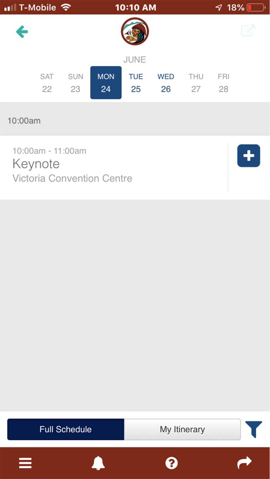Open notifications via the bell icon
The height and width of the screenshot is (479, 270).
point(98,463)
